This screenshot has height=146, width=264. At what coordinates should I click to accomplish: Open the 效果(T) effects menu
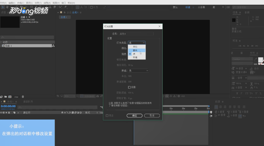(x=38, y=3)
